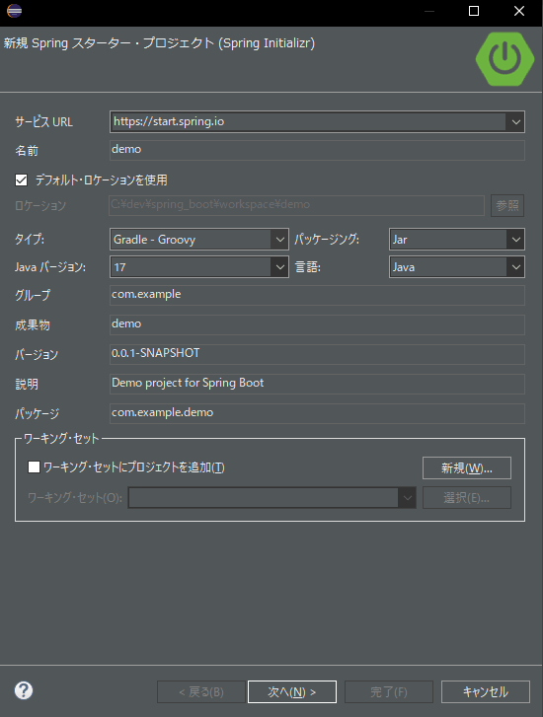The image size is (543, 717).
Task: Close the dialog window
Action: tap(519, 11)
